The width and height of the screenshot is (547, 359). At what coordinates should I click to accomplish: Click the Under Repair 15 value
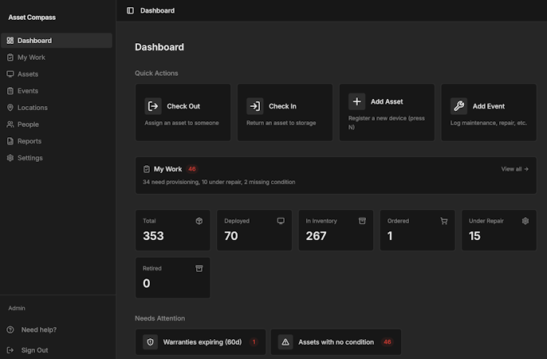pyautogui.click(x=474, y=236)
